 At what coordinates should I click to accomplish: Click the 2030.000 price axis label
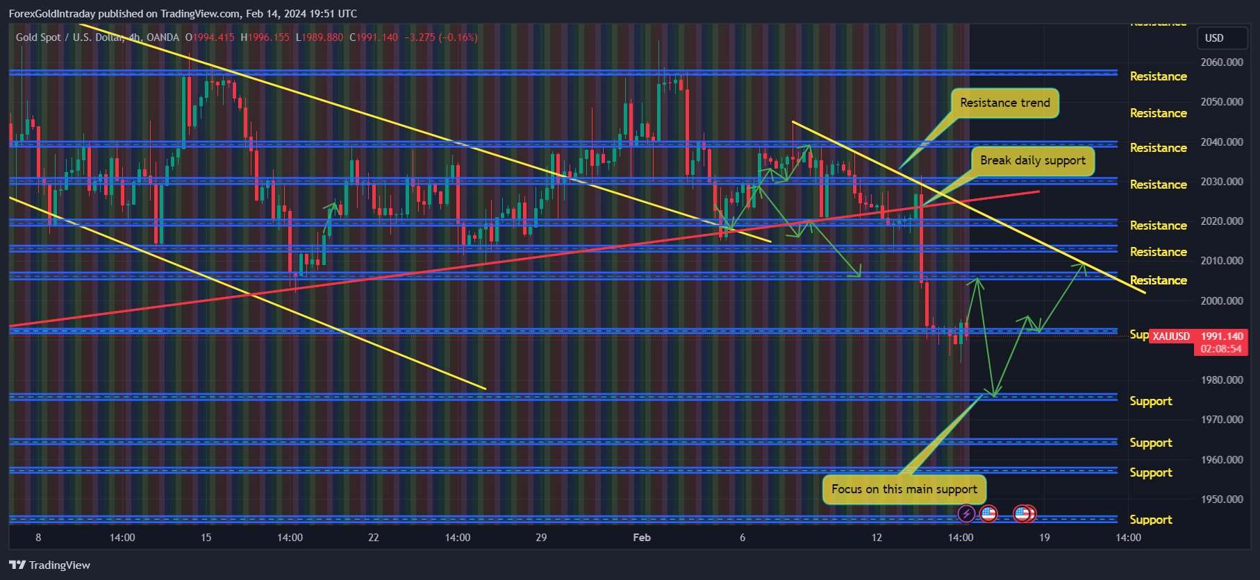1222,181
